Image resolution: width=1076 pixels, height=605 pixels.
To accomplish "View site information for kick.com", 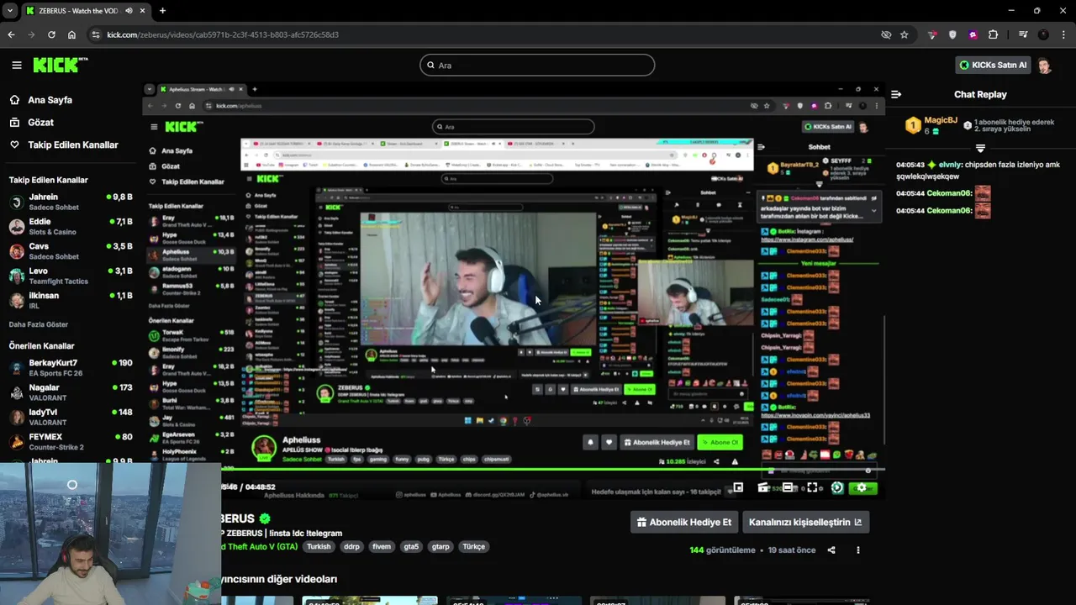I will tap(96, 34).
